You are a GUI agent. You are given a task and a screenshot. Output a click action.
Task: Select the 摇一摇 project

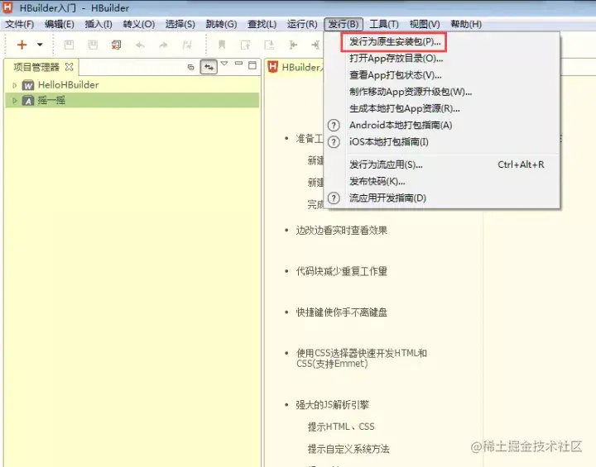tap(51, 100)
